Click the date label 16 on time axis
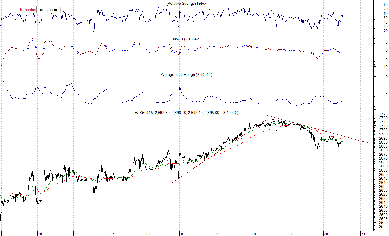 (182, 233)
